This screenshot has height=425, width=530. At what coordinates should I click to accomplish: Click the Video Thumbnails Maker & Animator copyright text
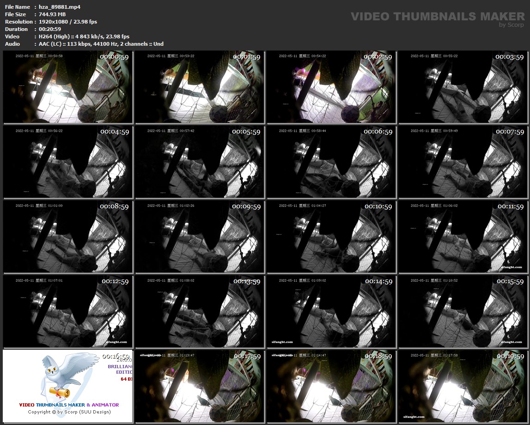tap(69, 408)
